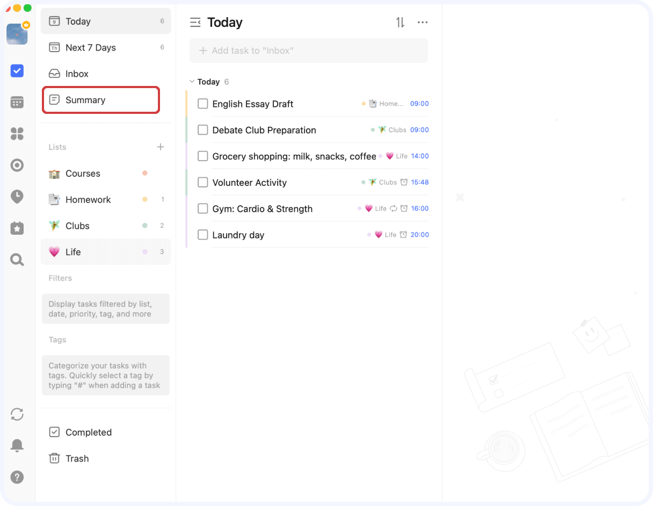Screen dimensions: 653x506
Task: Mark Volunteer Activity as complete
Action: (203, 183)
